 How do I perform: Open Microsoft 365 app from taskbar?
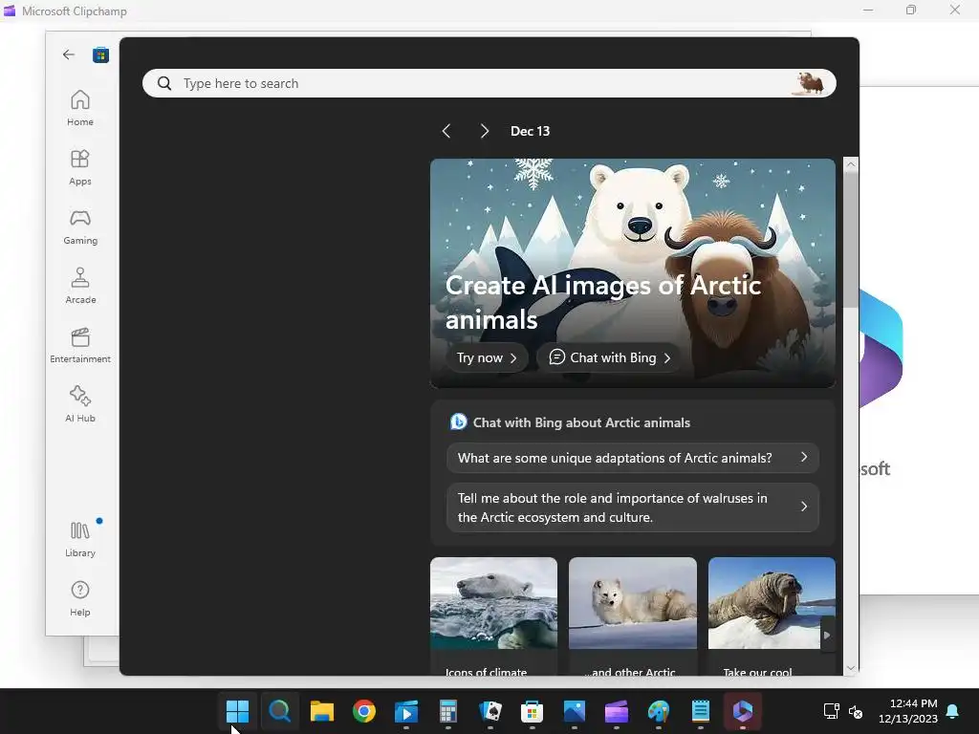(742, 711)
